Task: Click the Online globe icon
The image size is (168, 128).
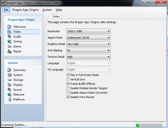Action: pyautogui.click(x=10, y=41)
